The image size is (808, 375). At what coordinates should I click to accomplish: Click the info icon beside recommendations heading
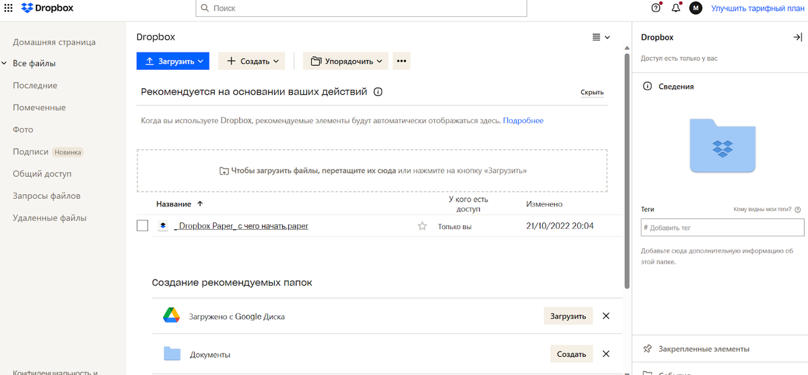378,92
